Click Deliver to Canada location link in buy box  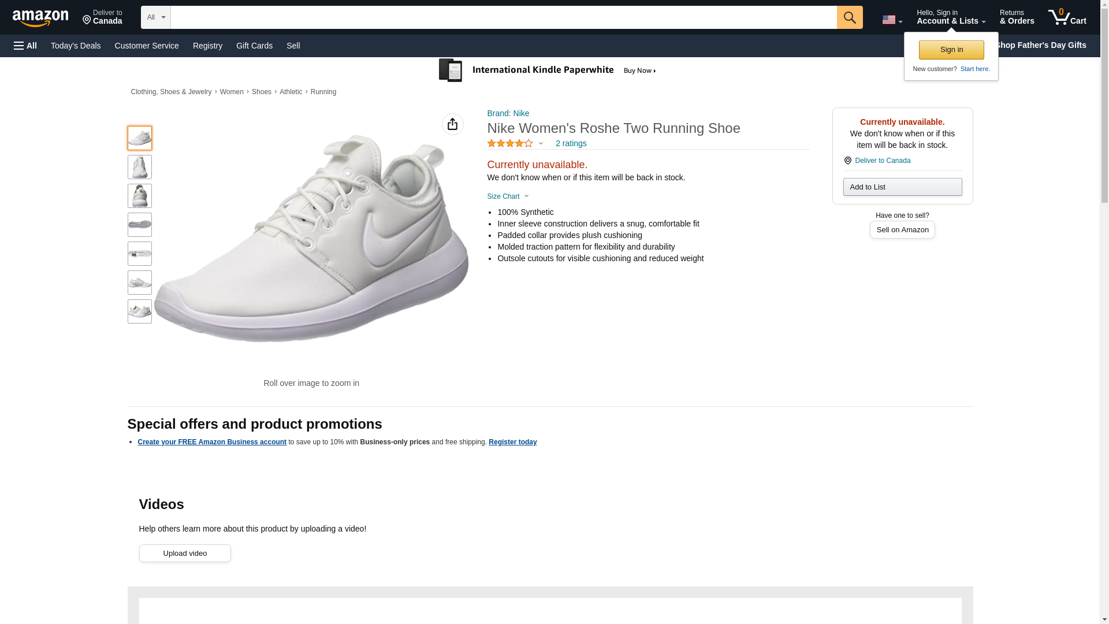(x=882, y=161)
